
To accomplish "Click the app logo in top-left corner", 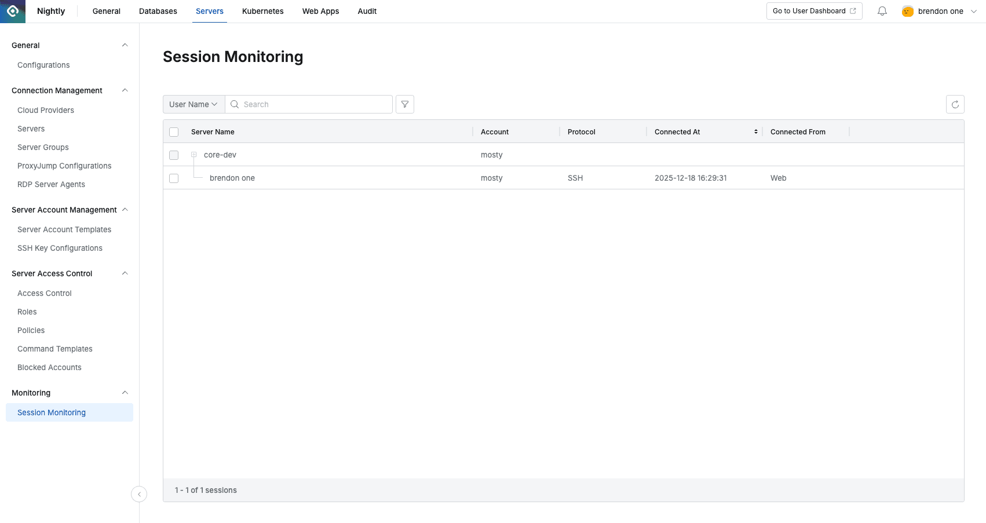I will pos(12,11).
